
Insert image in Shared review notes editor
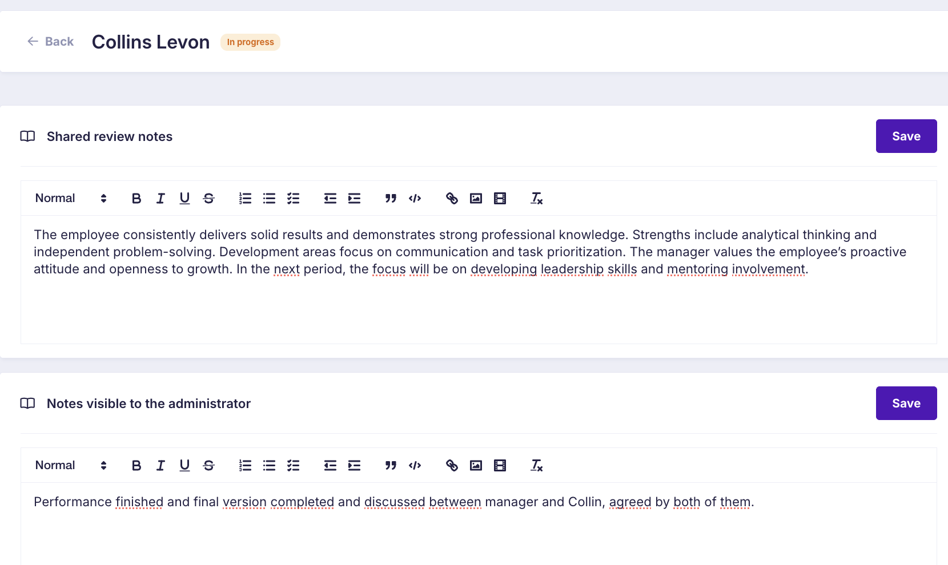click(476, 199)
